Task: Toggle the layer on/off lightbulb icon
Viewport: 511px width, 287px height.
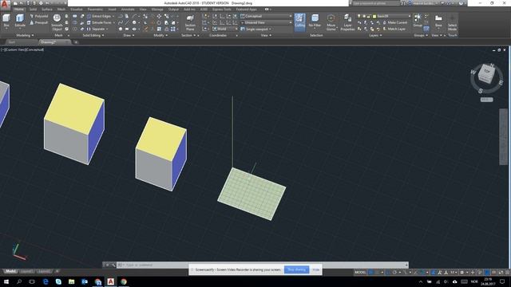Action: [359, 16]
